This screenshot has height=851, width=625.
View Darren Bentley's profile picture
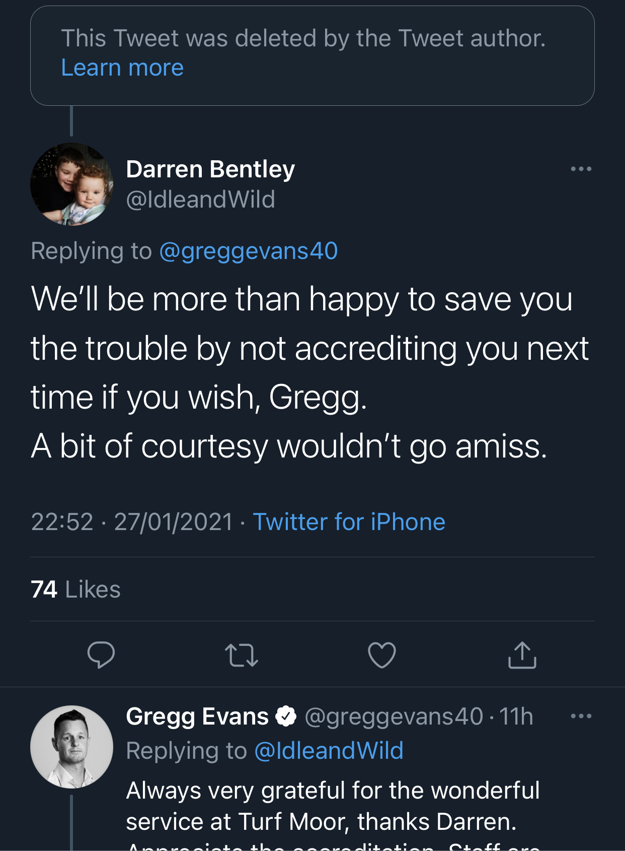click(71, 184)
